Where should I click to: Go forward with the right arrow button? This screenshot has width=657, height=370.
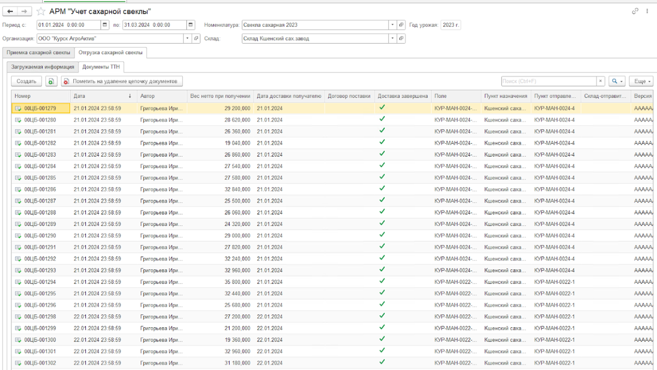[x=24, y=11]
